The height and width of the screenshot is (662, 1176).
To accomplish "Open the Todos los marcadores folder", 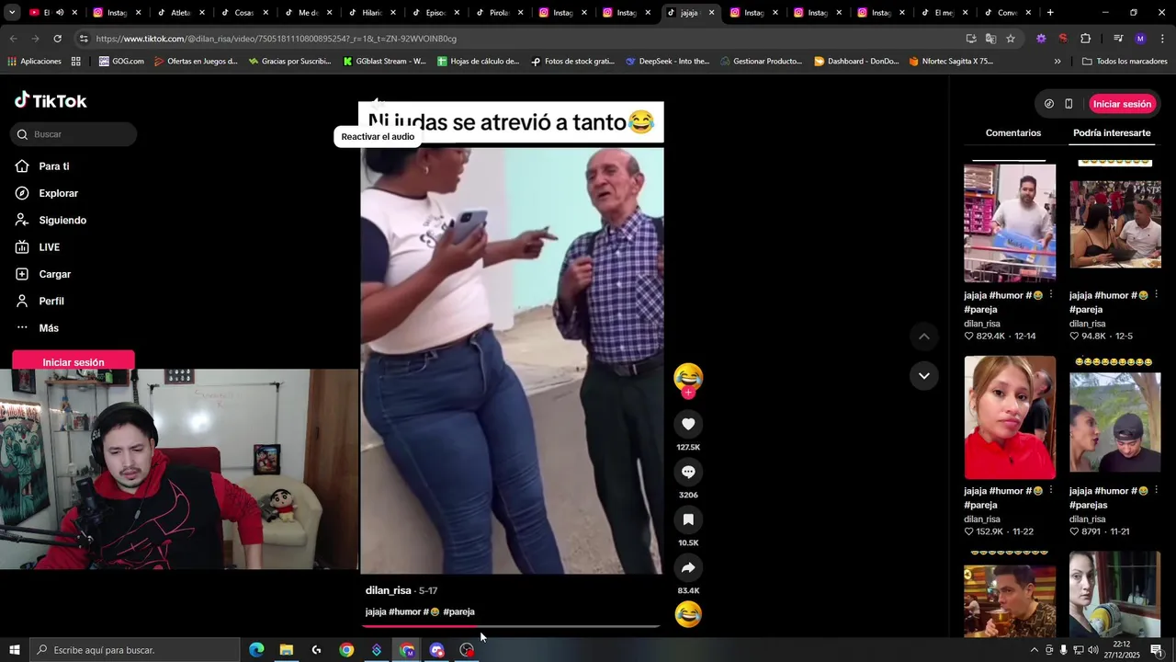I will [1125, 62].
